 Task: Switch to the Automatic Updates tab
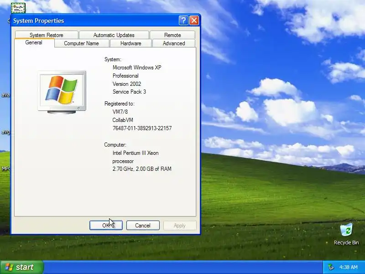[114, 35]
